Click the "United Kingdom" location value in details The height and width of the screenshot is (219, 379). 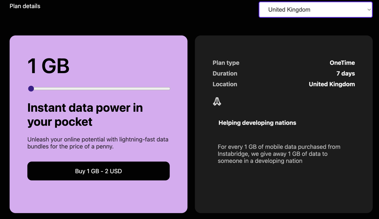click(332, 84)
